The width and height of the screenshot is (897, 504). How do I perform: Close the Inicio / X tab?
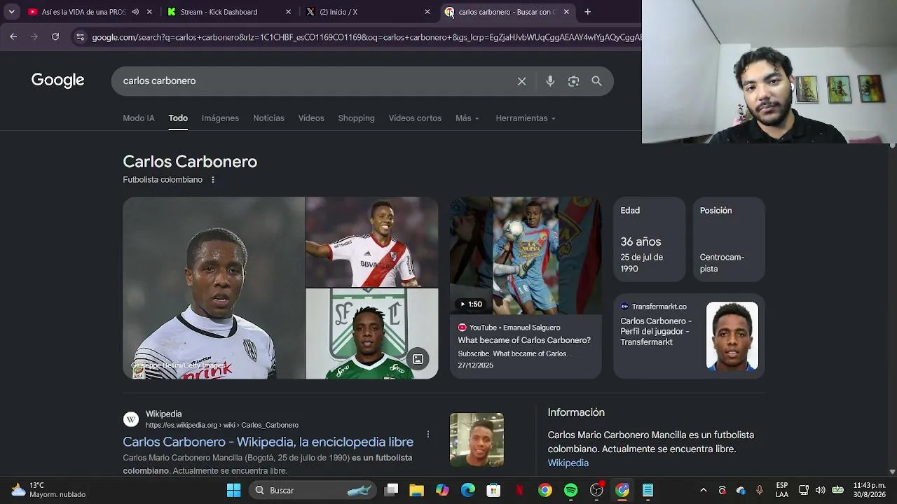point(427,12)
